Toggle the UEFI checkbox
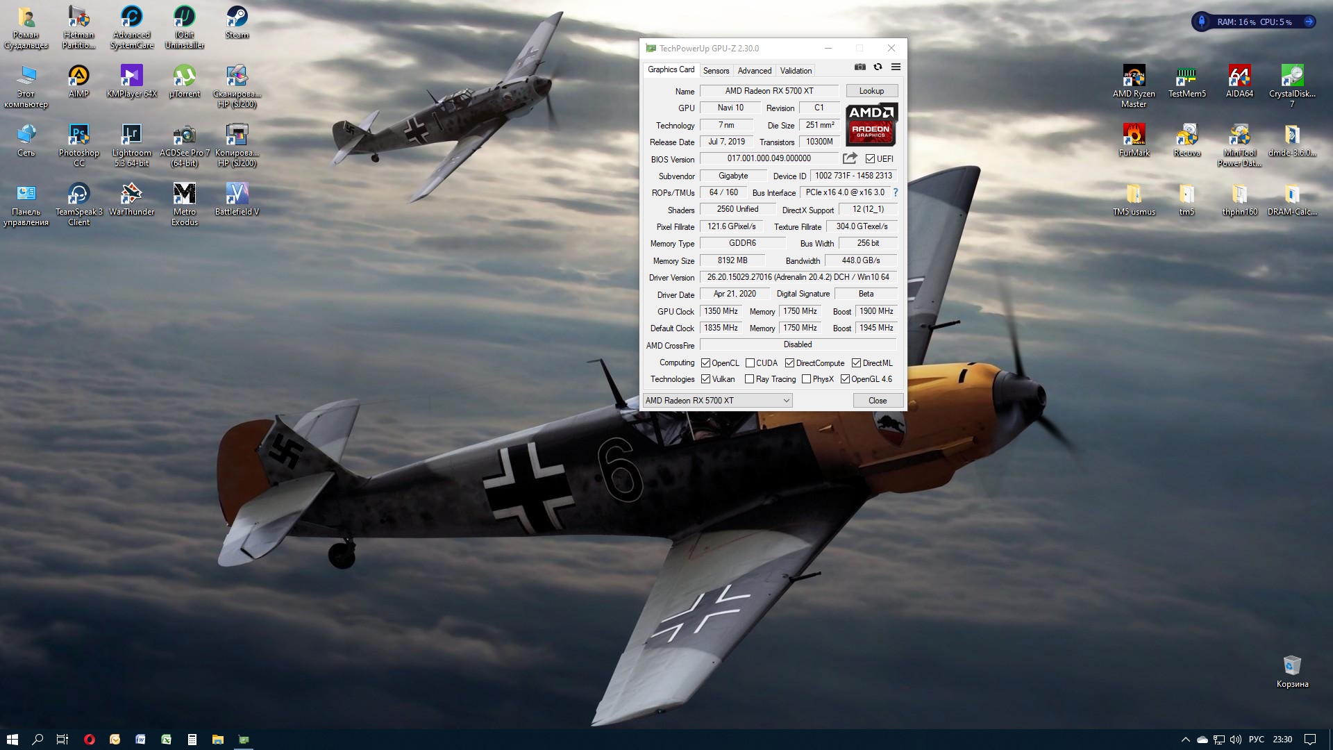Image resolution: width=1333 pixels, height=750 pixels. (870, 159)
